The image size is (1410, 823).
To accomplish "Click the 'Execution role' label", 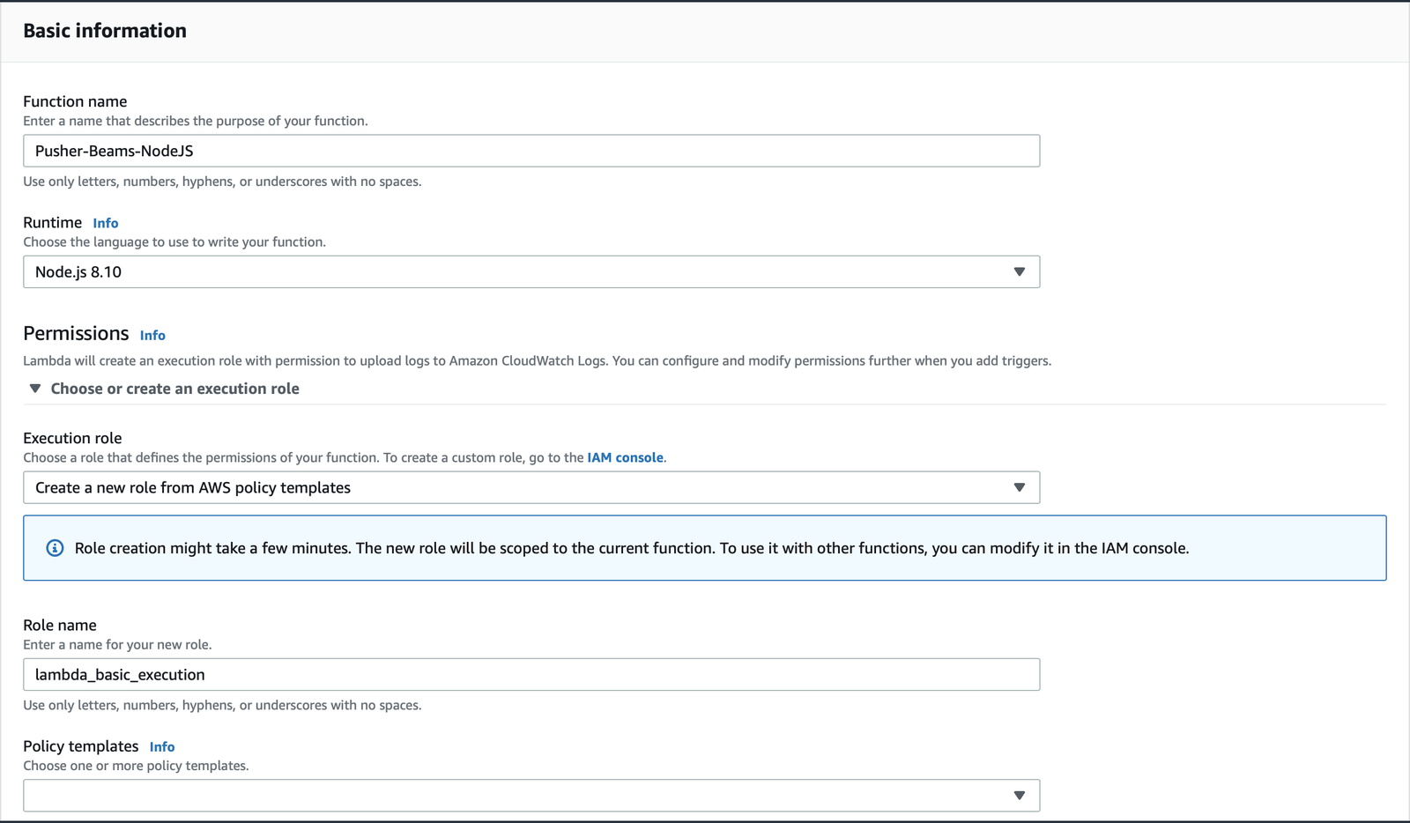I will pos(72,438).
